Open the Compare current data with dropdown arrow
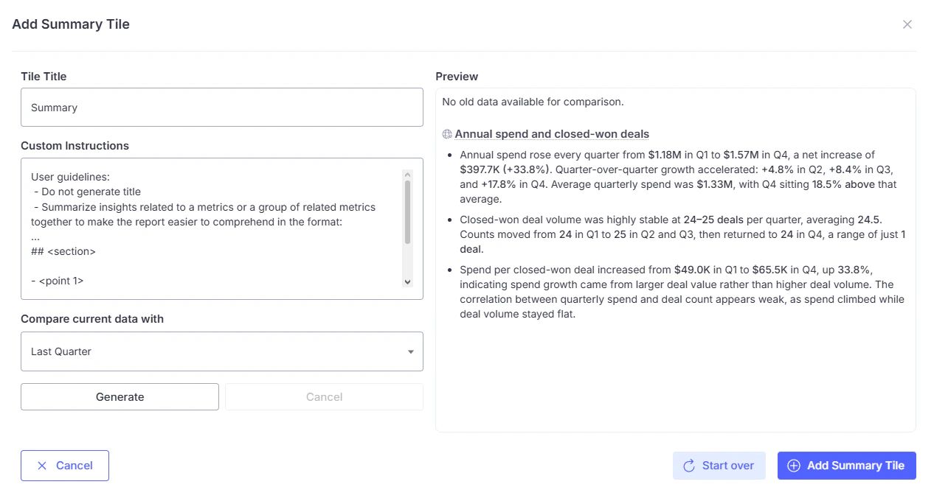 (x=411, y=352)
